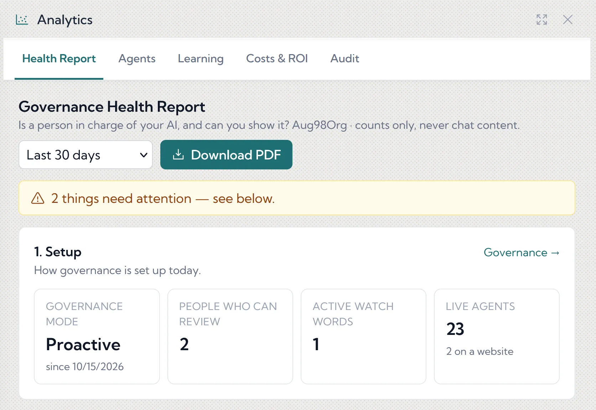Screen dimensions: 596x410
Task: Click the Download PDF button
Action: [x=226, y=155]
